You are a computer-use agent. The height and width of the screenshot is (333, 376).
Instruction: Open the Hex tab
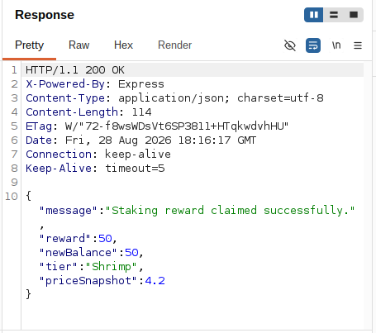click(x=123, y=45)
